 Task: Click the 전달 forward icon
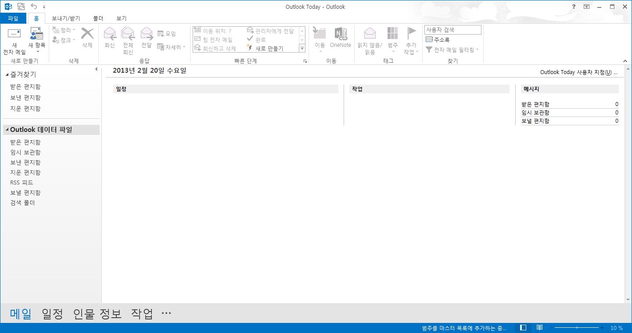[x=147, y=34]
